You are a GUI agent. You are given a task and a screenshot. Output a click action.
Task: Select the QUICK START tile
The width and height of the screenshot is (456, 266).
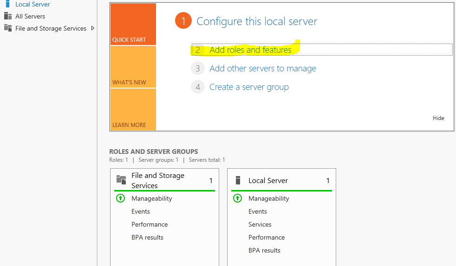tap(133, 24)
